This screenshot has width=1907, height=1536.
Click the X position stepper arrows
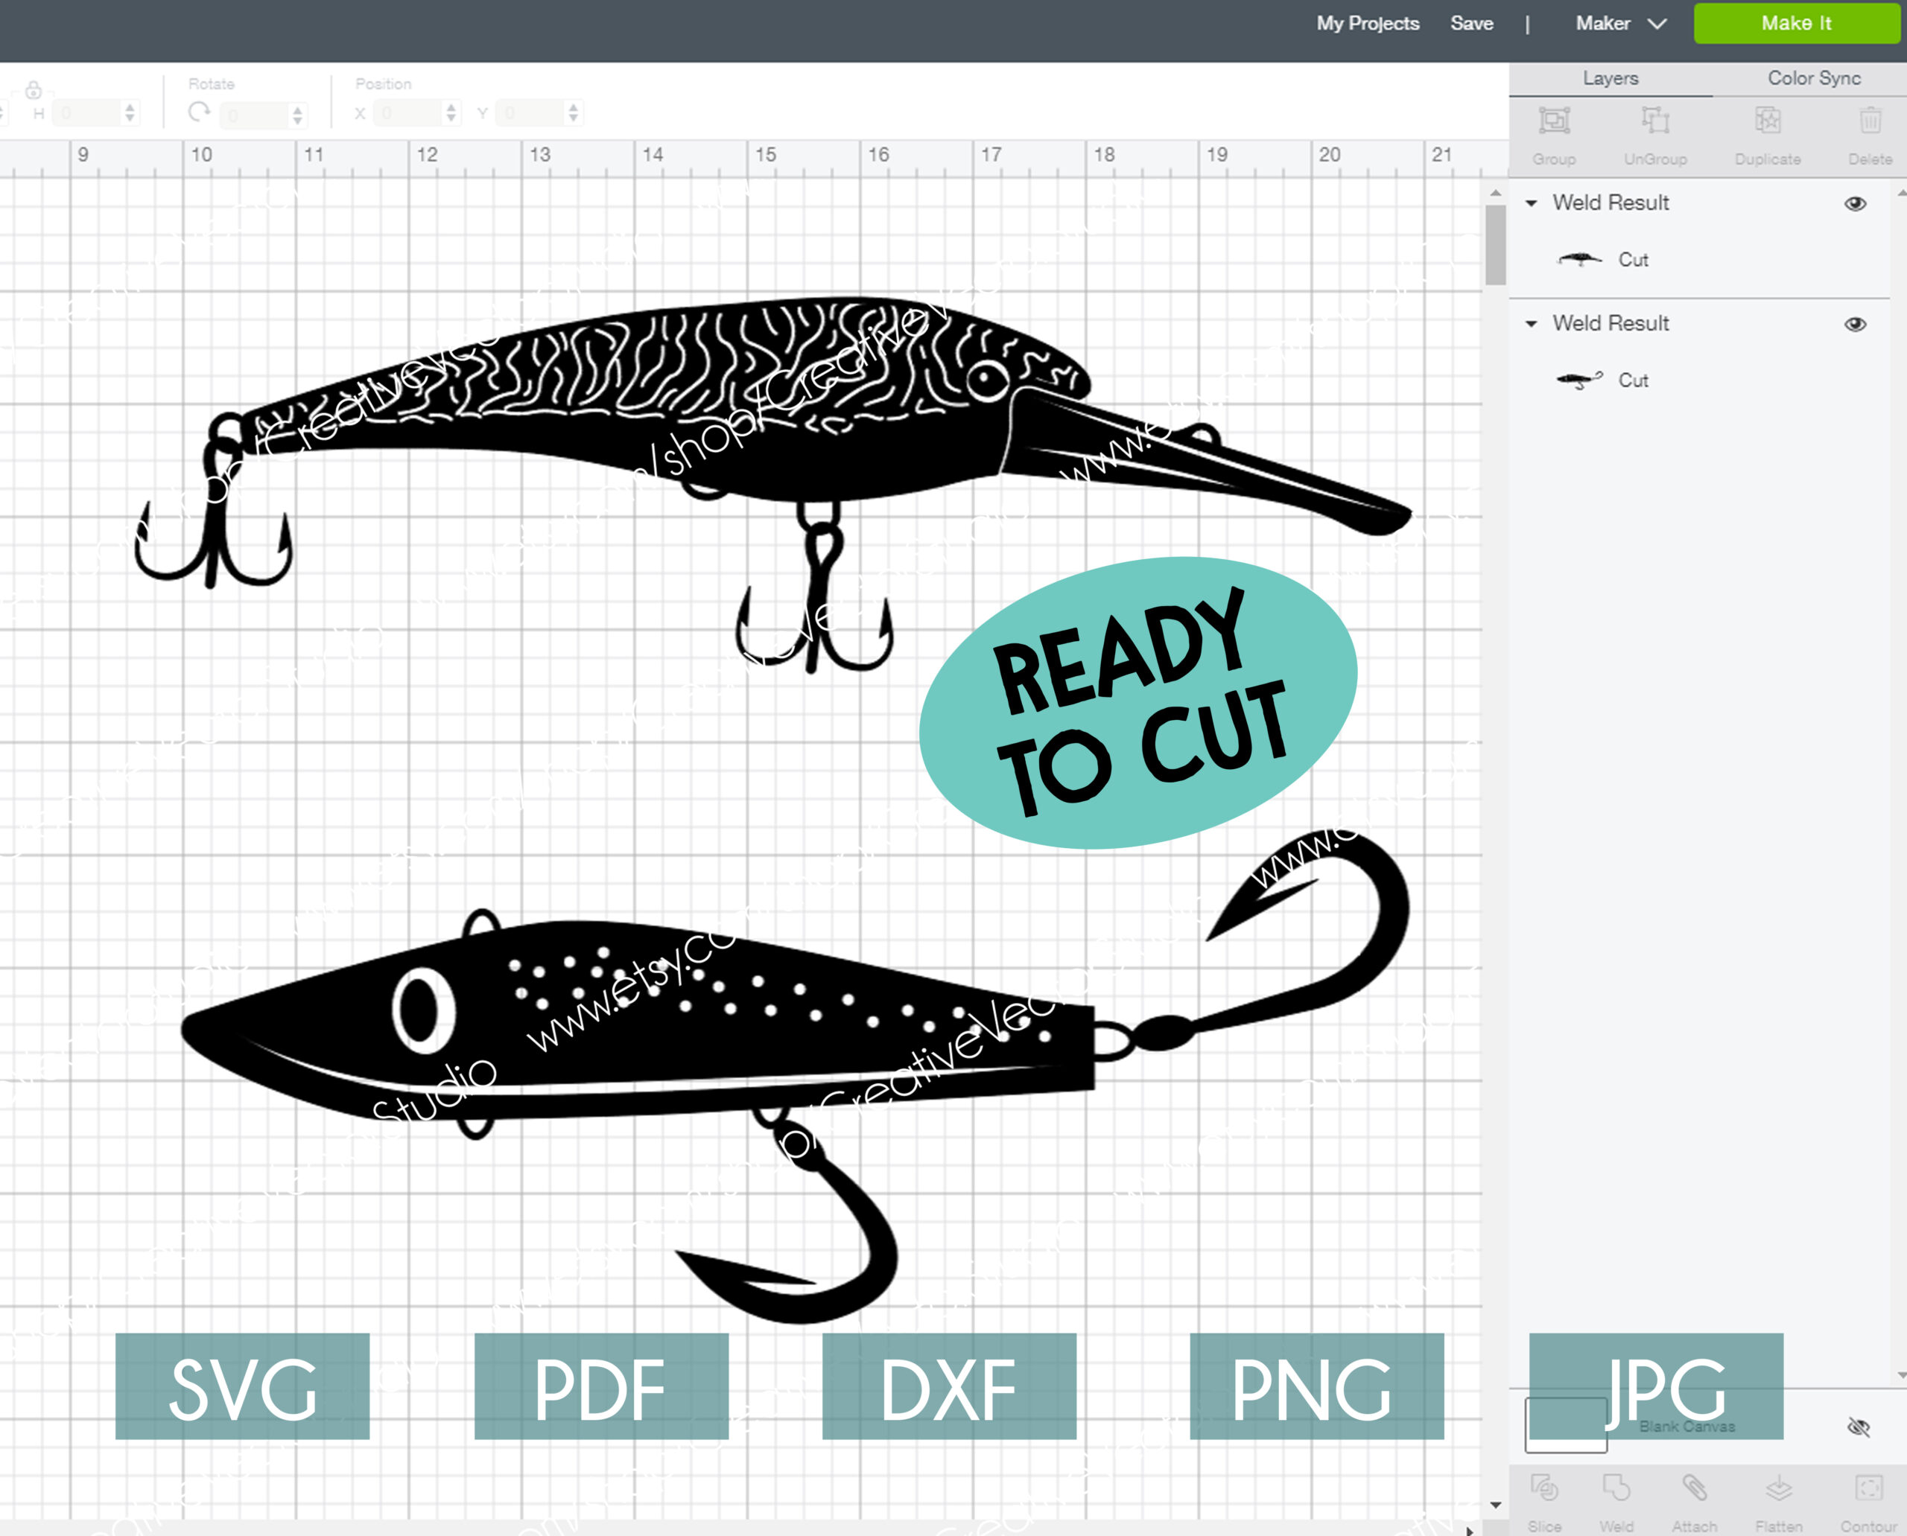point(451,113)
